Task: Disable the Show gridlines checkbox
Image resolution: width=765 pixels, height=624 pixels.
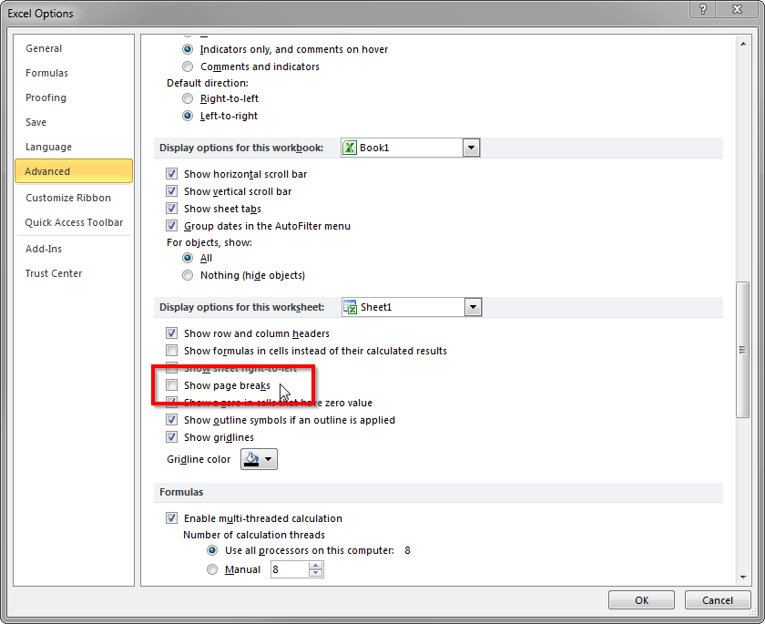Action: point(172,437)
